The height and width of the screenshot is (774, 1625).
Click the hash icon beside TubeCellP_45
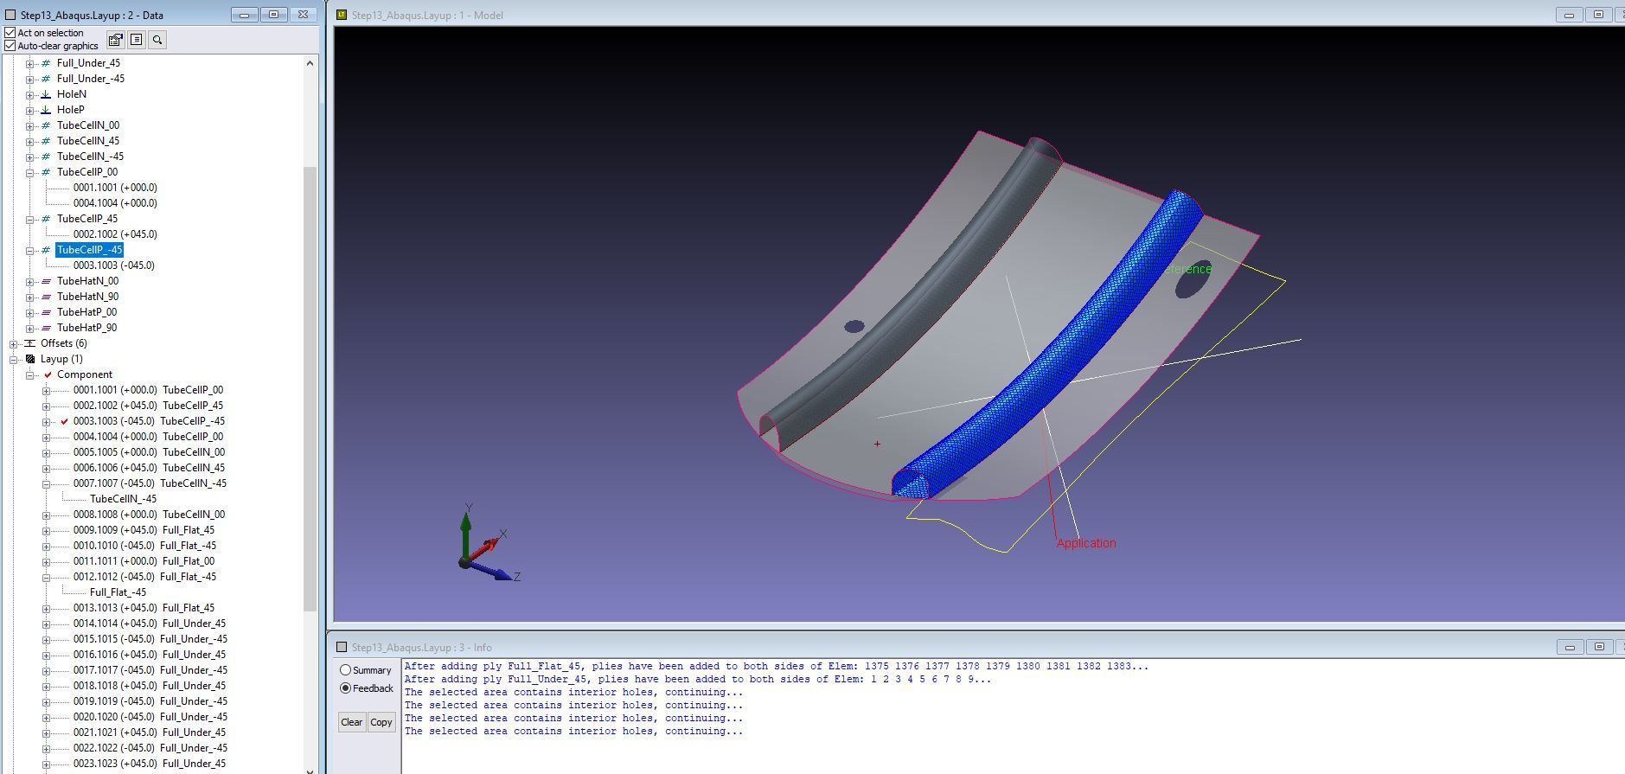[x=47, y=219]
